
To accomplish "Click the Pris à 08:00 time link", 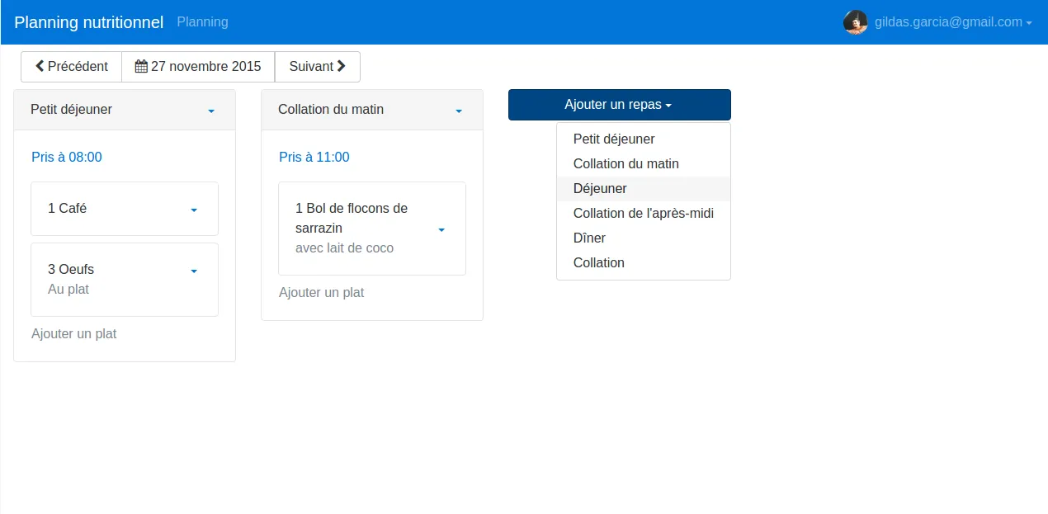I will point(67,157).
